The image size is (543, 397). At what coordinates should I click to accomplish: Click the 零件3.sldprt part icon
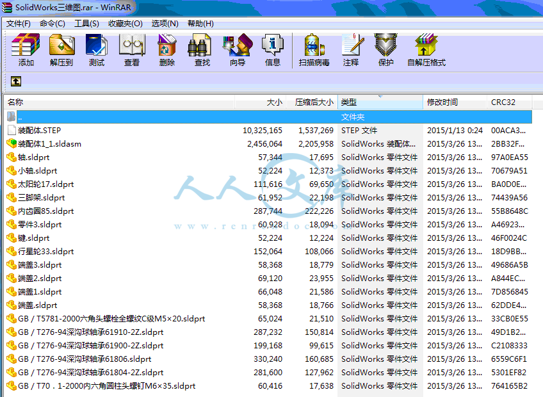tap(12, 225)
